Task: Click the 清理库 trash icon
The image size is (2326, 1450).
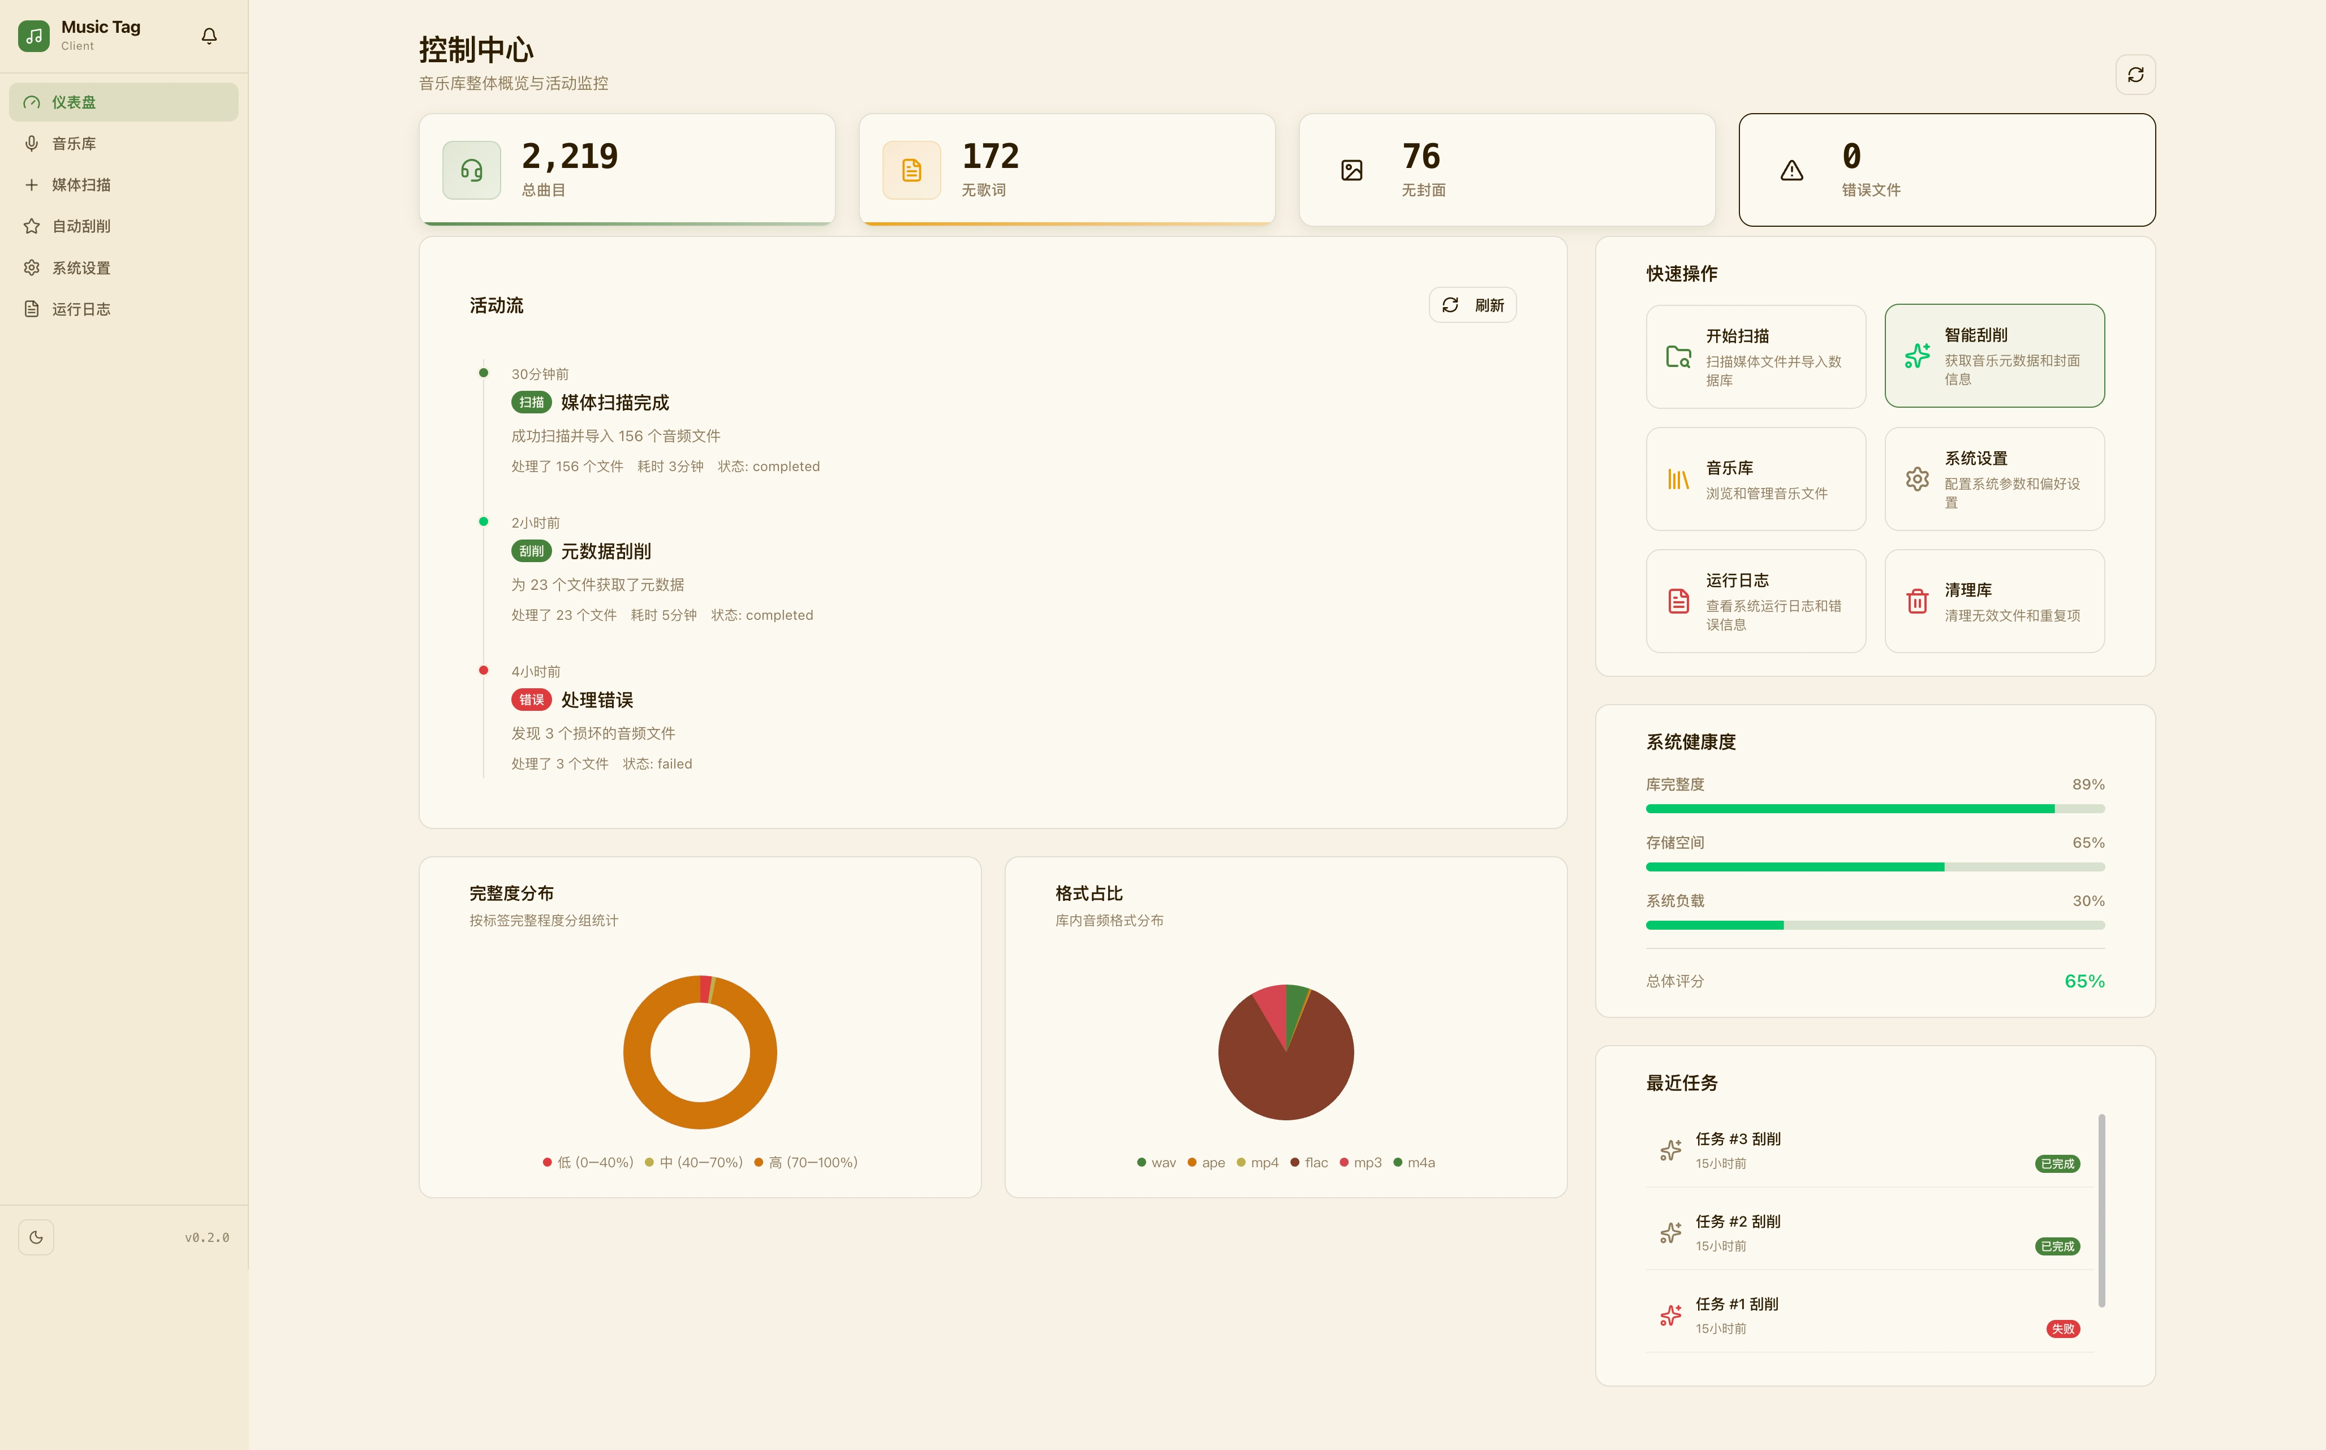Action: pos(1916,601)
